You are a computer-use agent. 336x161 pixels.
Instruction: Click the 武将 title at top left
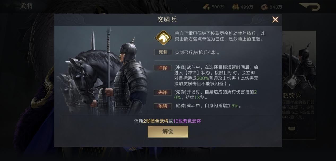27,6
